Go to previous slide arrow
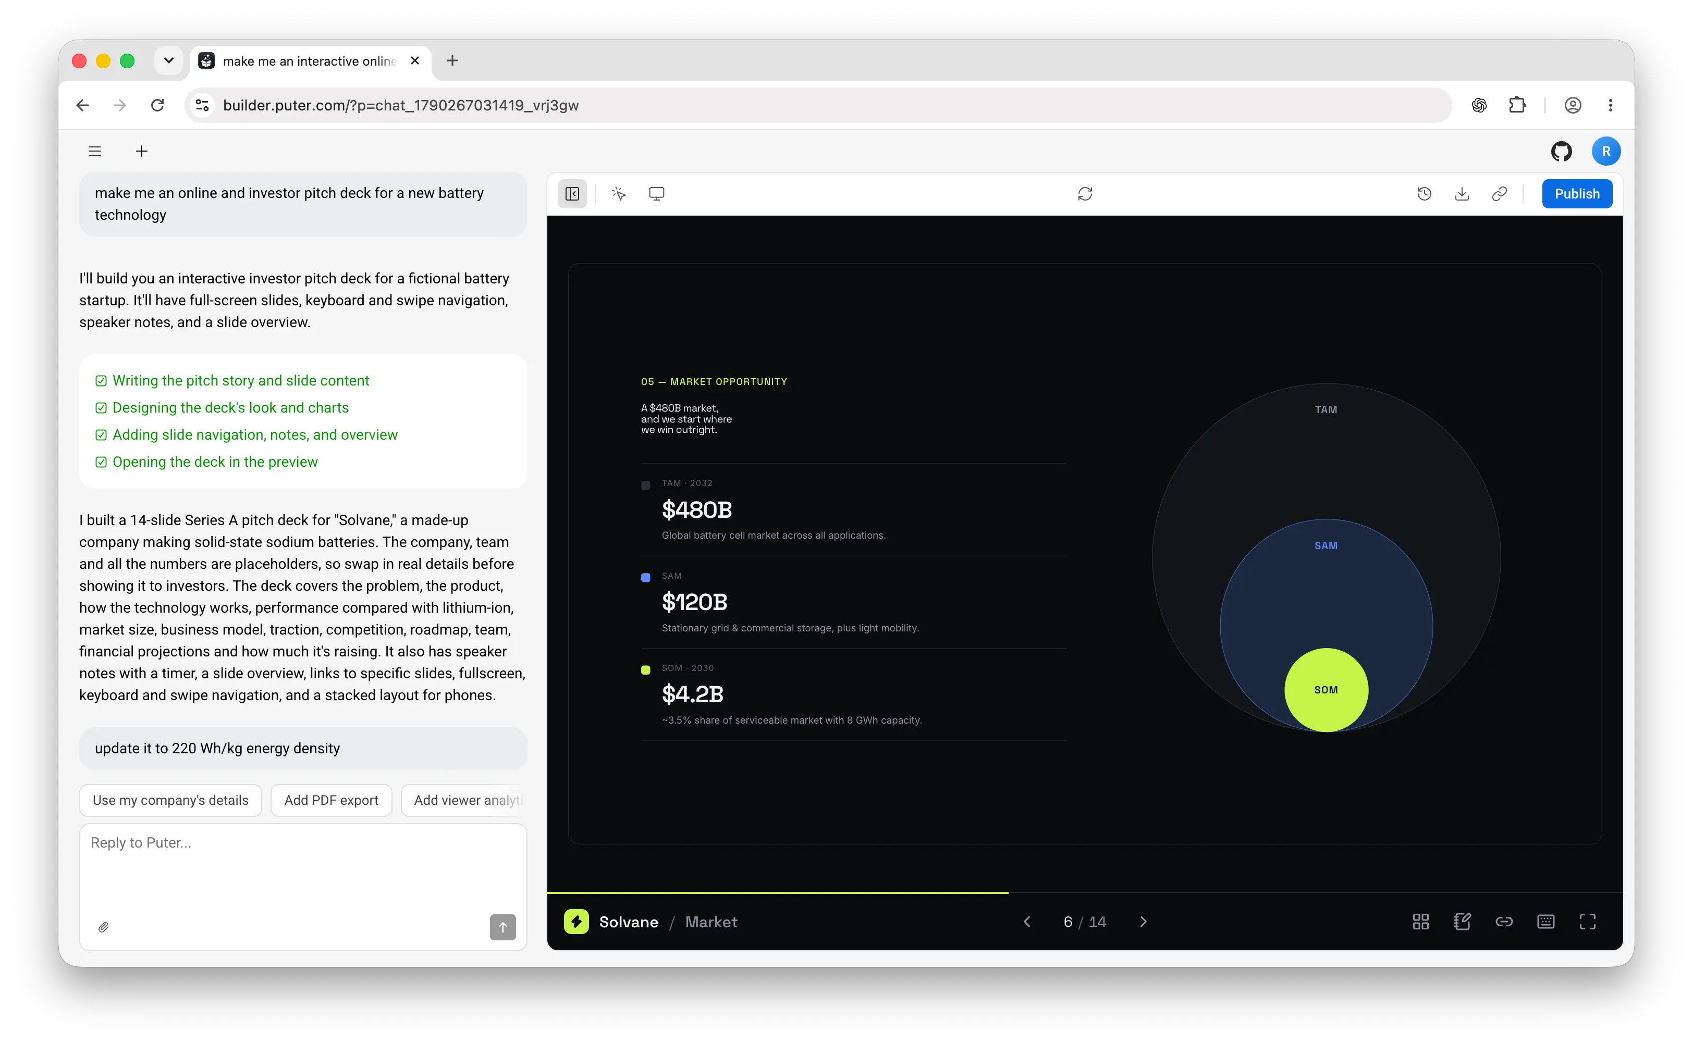This screenshot has width=1693, height=1044. (x=1026, y=922)
